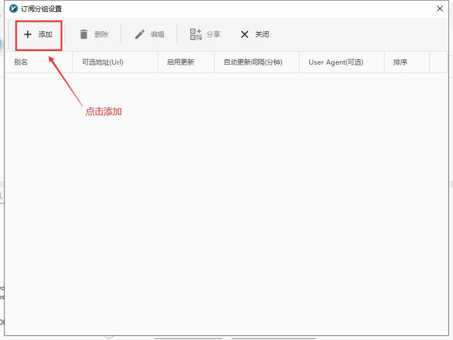Click the 关闭 text in toolbar
This screenshot has width=453, height=340.
262,35
